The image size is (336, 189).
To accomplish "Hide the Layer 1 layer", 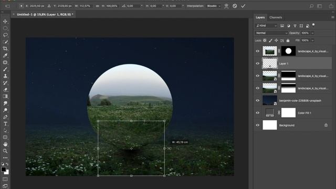I will click(x=258, y=64).
